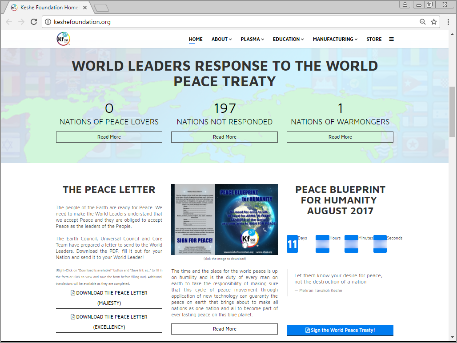
Task: Open Chrome's three-dot menu
Action: pyautogui.click(x=448, y=22)
